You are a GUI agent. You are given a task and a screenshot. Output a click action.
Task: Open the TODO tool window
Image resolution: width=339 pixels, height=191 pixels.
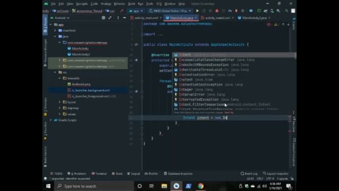(56, 173)
